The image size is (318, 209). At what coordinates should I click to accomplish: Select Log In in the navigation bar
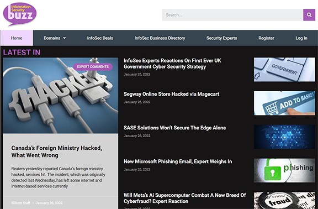tap(301, 38)
